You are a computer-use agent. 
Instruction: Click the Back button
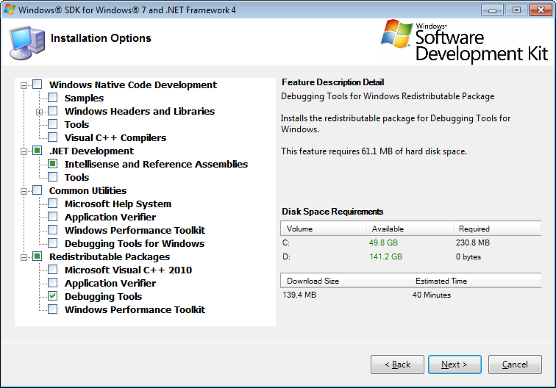coord(397,364)
